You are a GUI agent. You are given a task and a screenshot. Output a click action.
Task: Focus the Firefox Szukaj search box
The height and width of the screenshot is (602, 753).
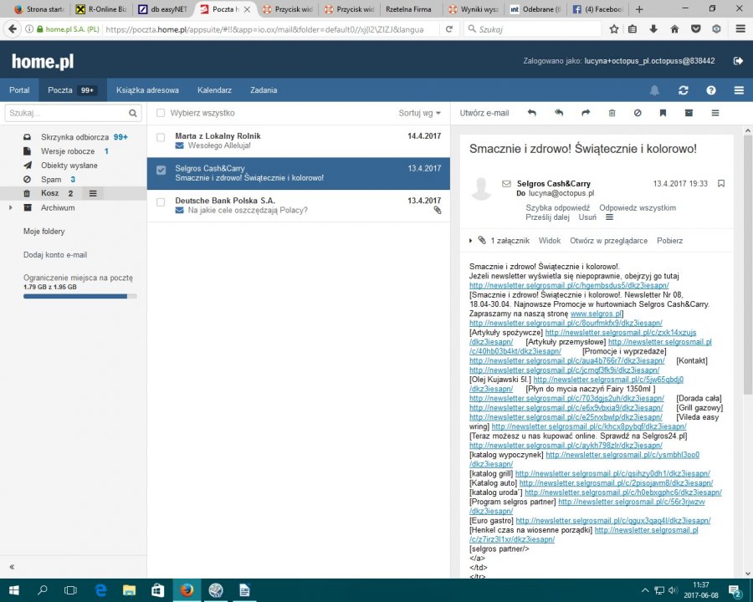533,29
